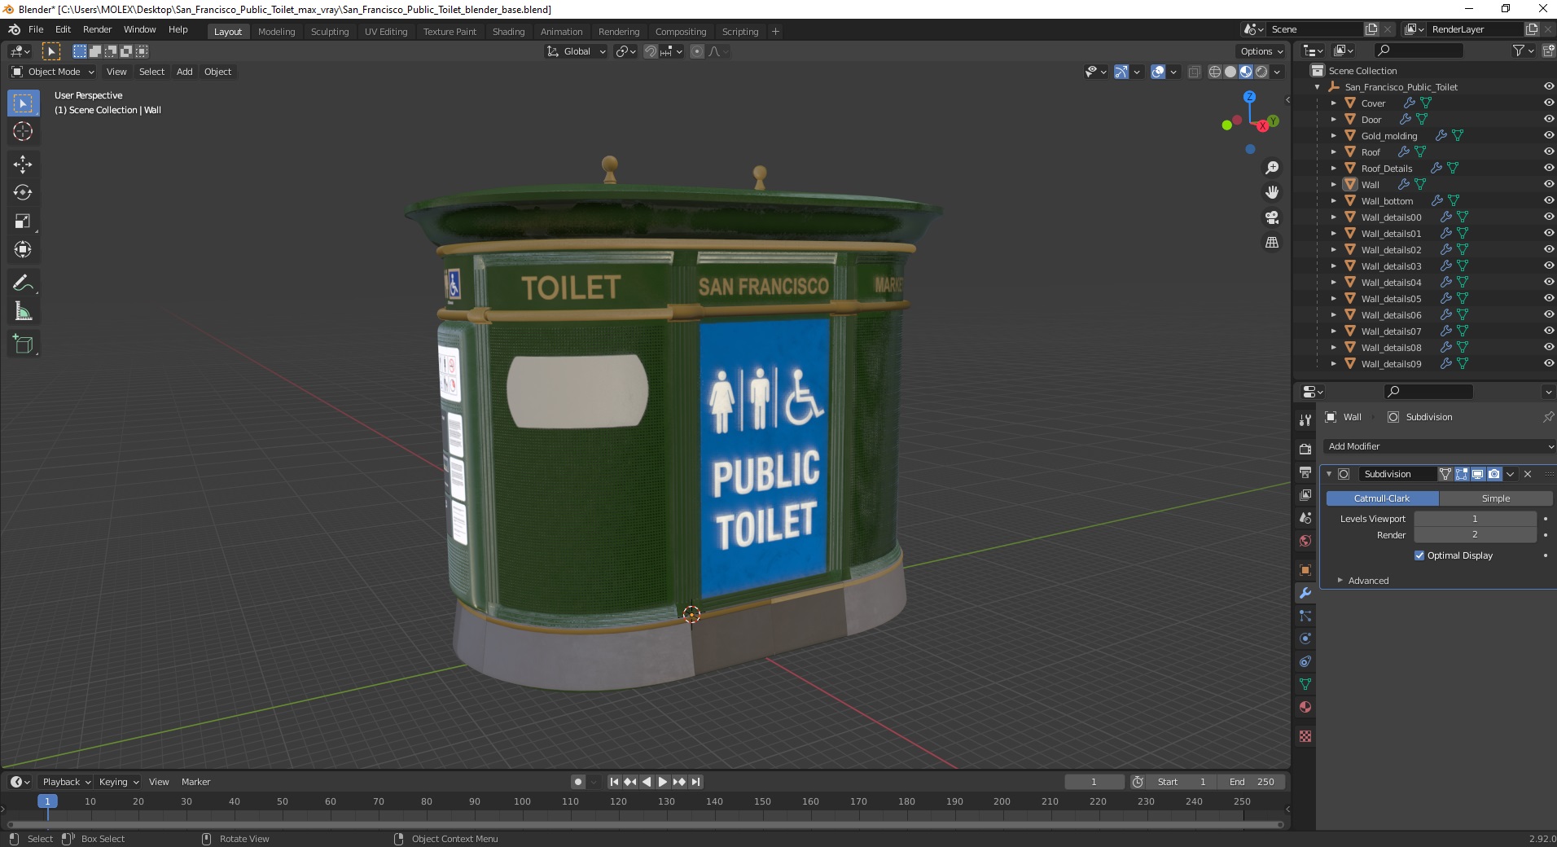Open the Texture properties tab
This screenshot has height=847, width=1557.
(x=1305, y=736)
